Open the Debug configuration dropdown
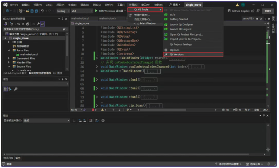This screenshot has width=279, height=168. 63,11
